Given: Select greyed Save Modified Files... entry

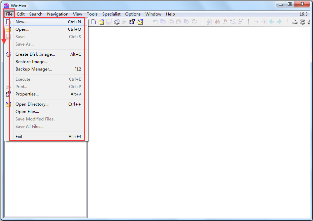Looking at the screenshot, I should tap(46, 119).
